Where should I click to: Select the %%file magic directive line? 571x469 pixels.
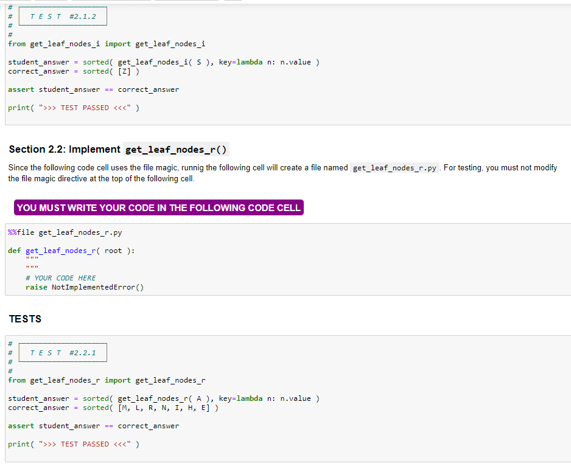coord(65,232)
